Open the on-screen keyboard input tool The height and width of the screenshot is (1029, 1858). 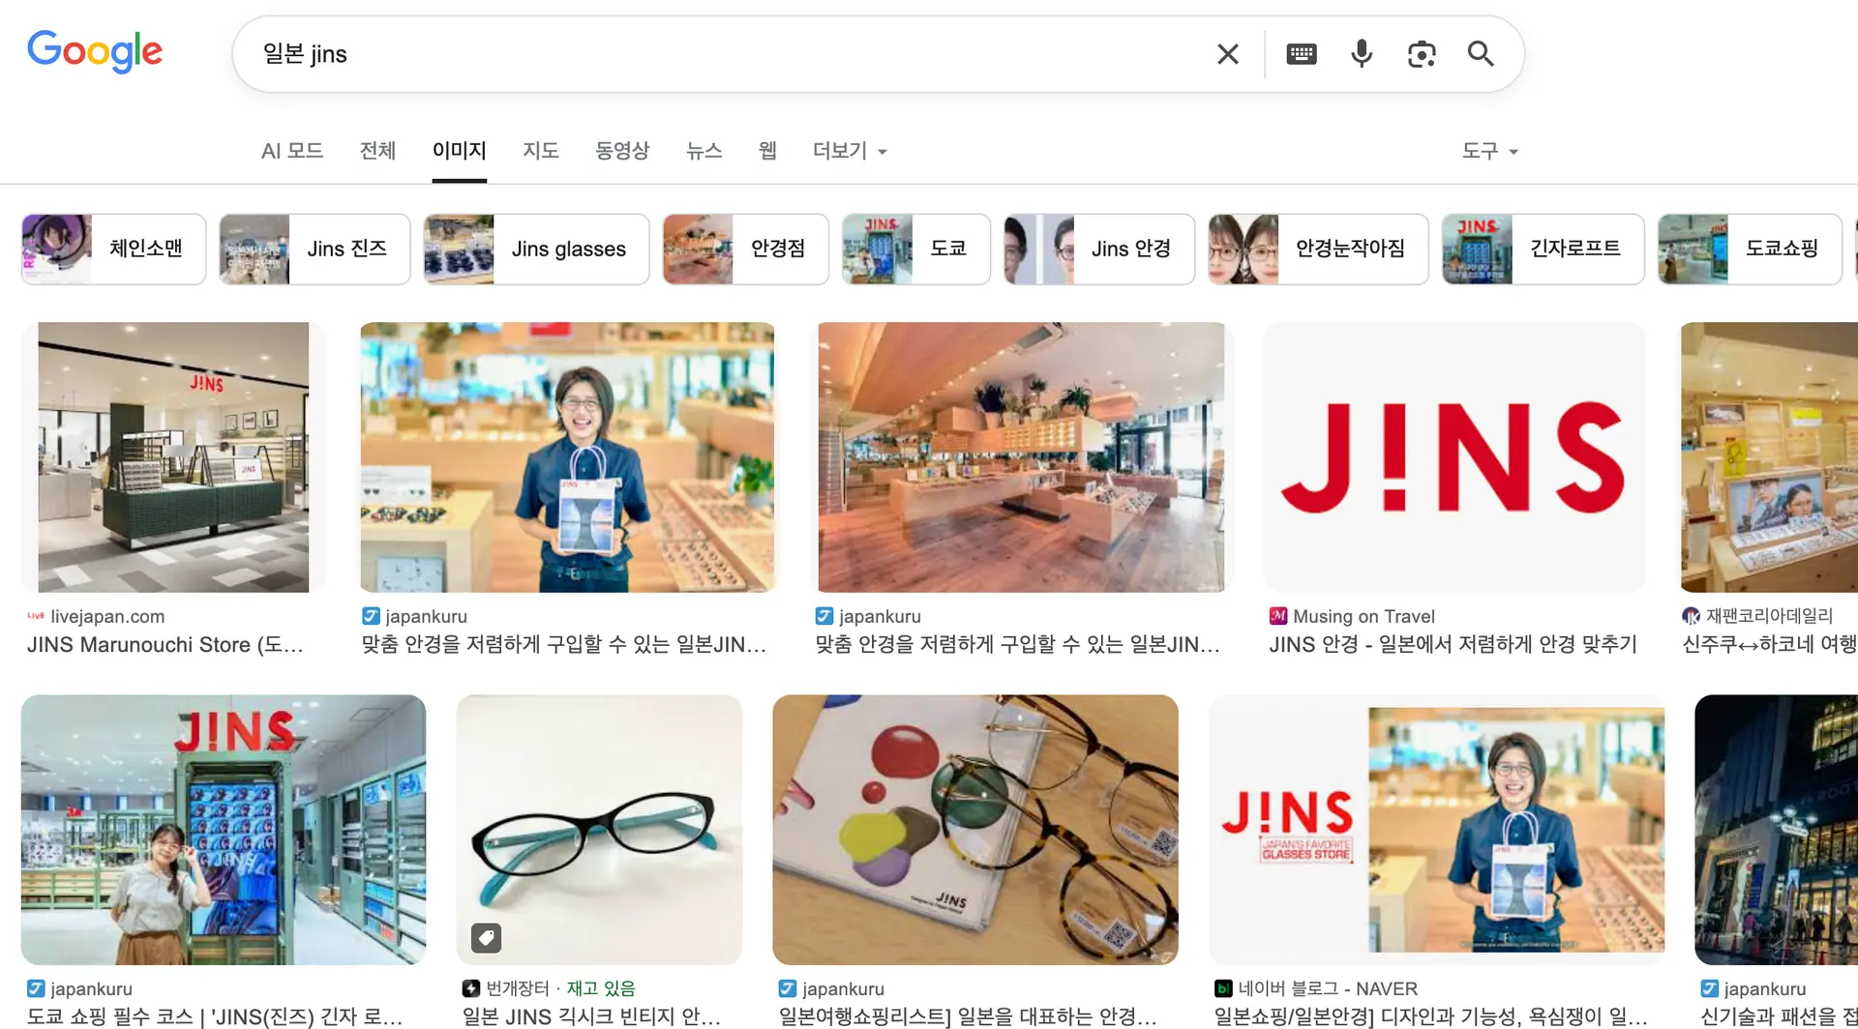point(1302,54)
